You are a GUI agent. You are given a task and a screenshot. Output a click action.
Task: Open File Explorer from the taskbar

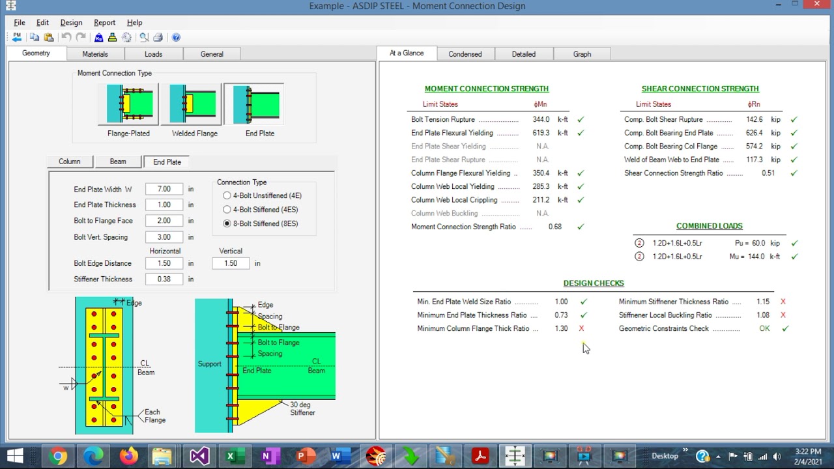[x=162, y=456]
